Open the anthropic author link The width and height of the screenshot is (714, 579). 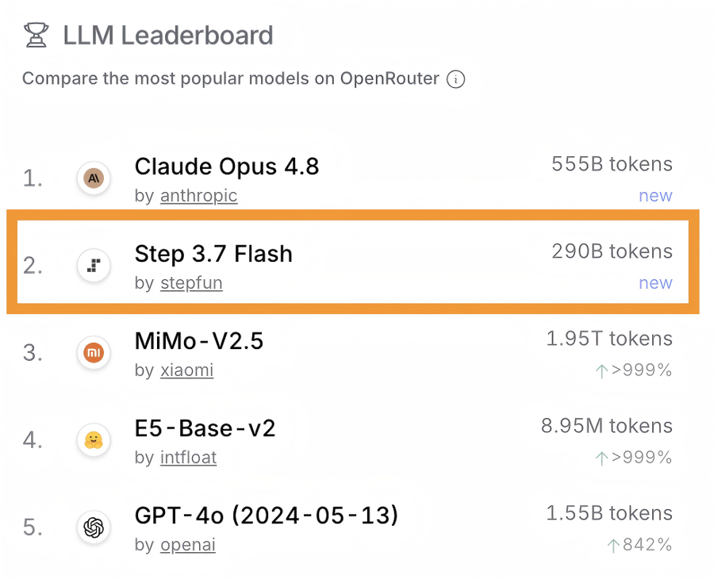pos(198,196)
